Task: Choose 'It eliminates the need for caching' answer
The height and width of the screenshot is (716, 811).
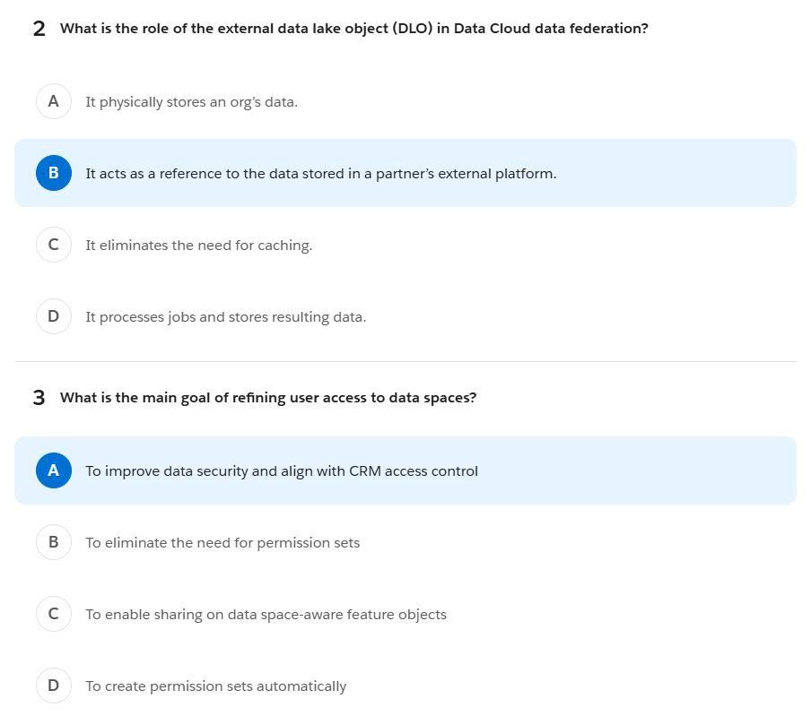Action: pyautogui.click(x=198, y=246)
